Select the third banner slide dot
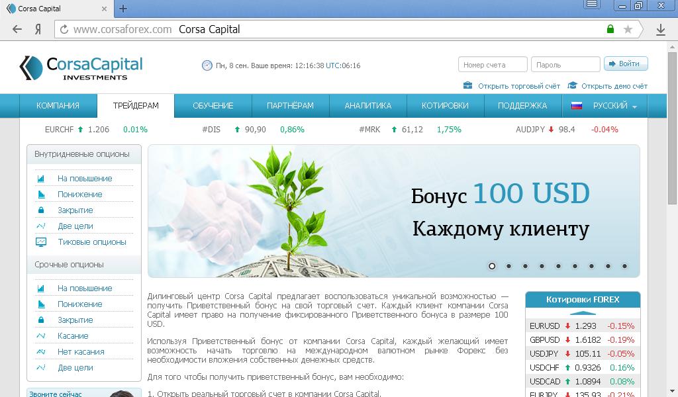Viewport: 678px width, 397px height. point(525,266)
